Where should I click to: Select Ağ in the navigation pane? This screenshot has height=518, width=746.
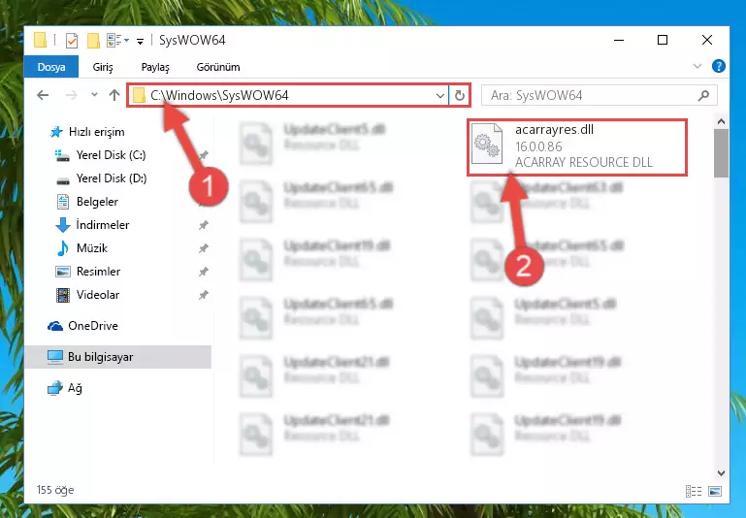point(75,388)
